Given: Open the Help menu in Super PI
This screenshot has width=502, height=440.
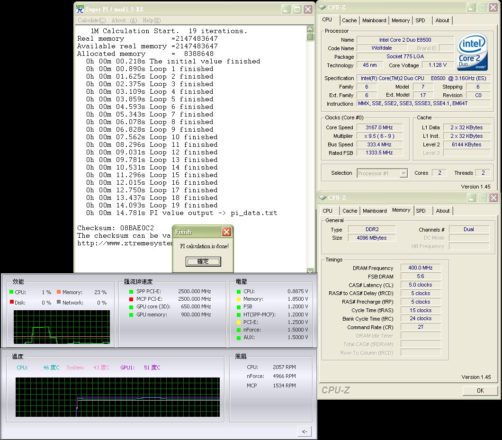Looking at the screenshot, I should pos(152,20).
